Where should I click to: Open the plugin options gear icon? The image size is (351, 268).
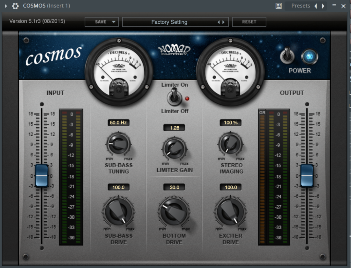coord(15,6)
